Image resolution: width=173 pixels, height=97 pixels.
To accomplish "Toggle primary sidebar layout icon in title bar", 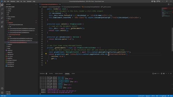I will (x=152, y=1).
